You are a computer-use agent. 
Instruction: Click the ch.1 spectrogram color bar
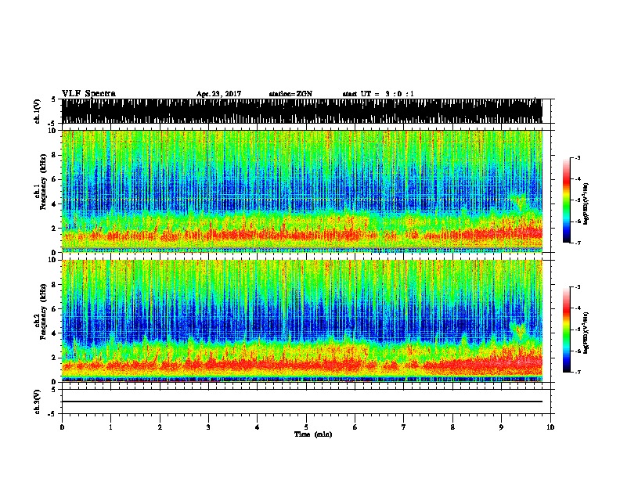tap(566, 200)
